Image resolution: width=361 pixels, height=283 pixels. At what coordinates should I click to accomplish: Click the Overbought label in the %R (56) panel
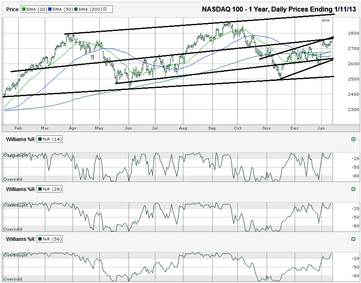[15, 255]
